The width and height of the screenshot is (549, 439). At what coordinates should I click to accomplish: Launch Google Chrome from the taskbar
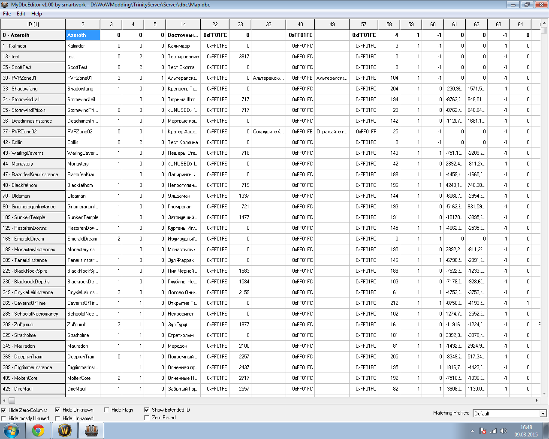[38, 430]
